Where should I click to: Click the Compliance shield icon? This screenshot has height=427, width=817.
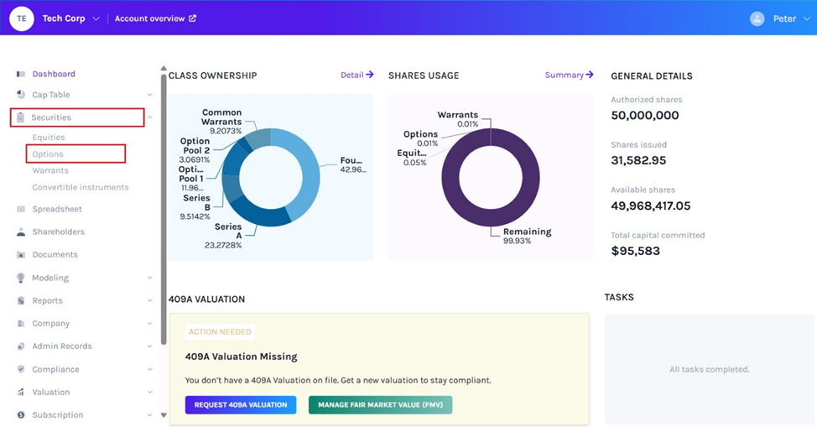tap(21, 369)
